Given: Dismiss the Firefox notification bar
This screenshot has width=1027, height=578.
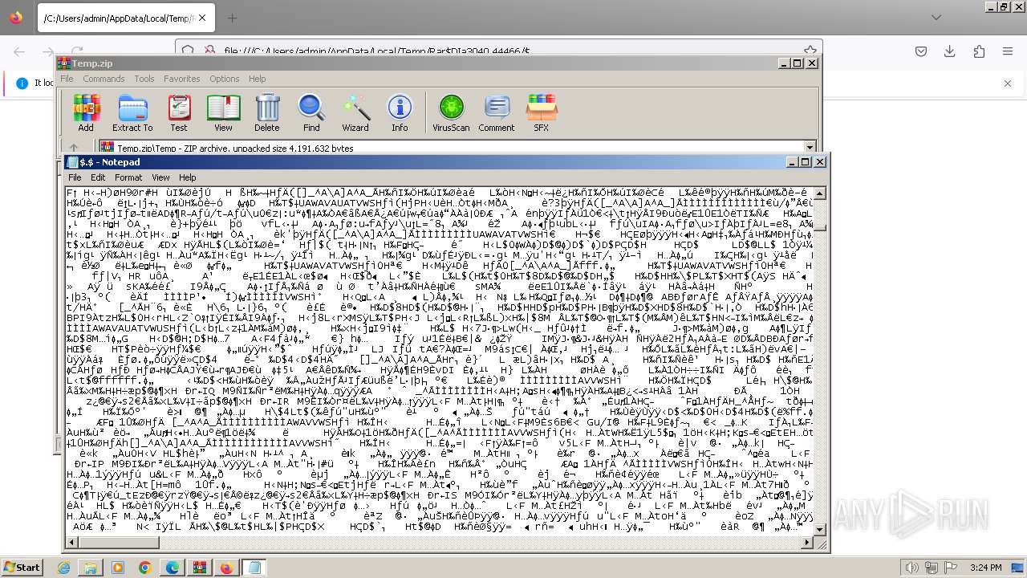Looking at the screenshot, I should pyautogui.click(x=1008, y=83).
